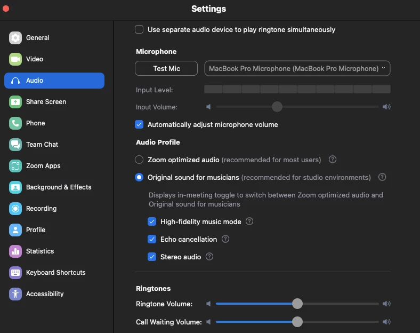Open help for High-fidelity music mode

tap(249, 221)
